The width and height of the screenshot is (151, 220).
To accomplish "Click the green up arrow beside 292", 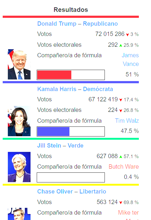I will [121, 45].
